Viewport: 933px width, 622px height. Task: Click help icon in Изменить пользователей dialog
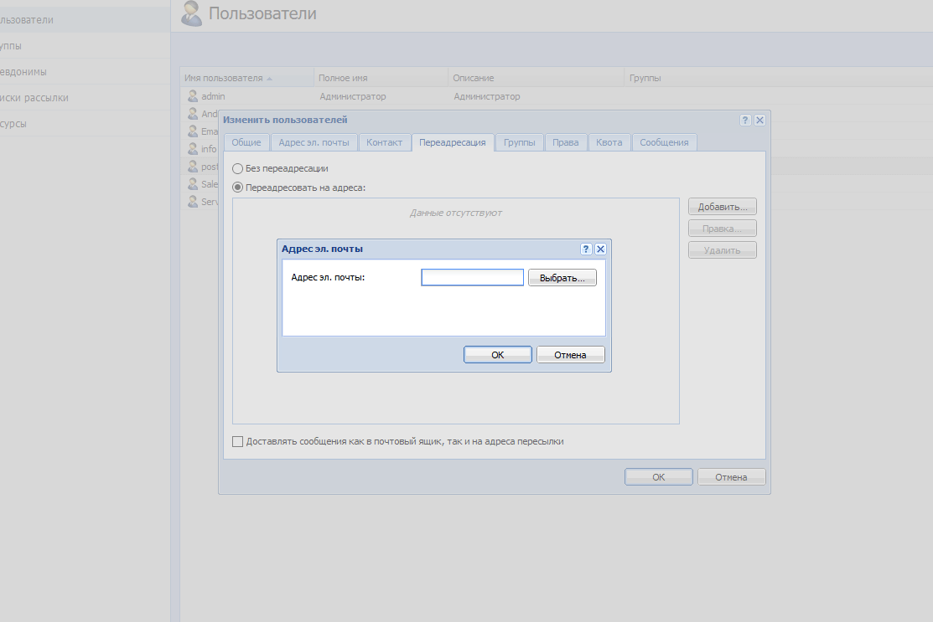point(745,121)
